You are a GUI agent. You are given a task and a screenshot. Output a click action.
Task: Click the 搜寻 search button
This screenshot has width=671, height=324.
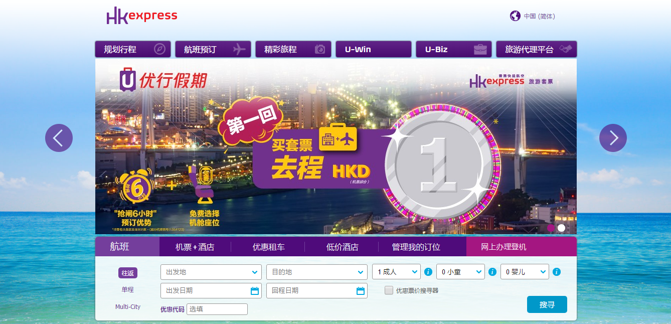click(547, 304)
